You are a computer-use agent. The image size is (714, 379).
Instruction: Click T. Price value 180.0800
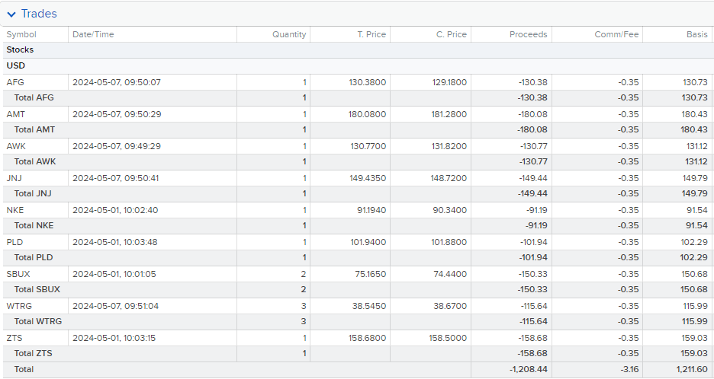[368, 114]
